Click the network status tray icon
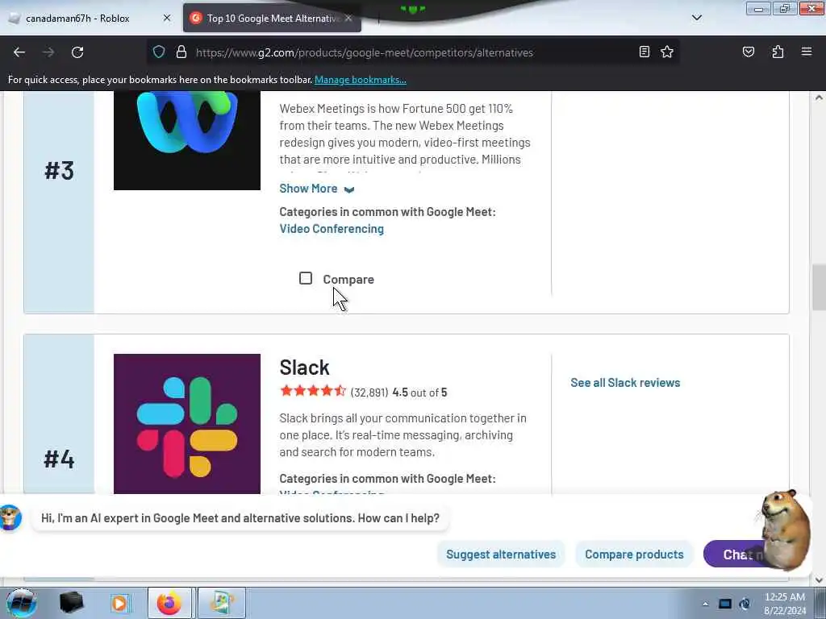 click(745, 604)
